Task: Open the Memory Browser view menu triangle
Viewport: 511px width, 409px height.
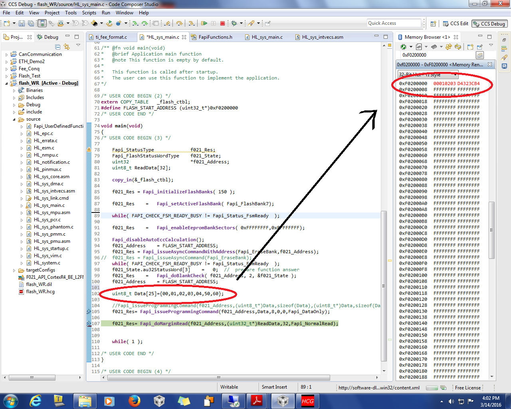Action: point(491,46)
